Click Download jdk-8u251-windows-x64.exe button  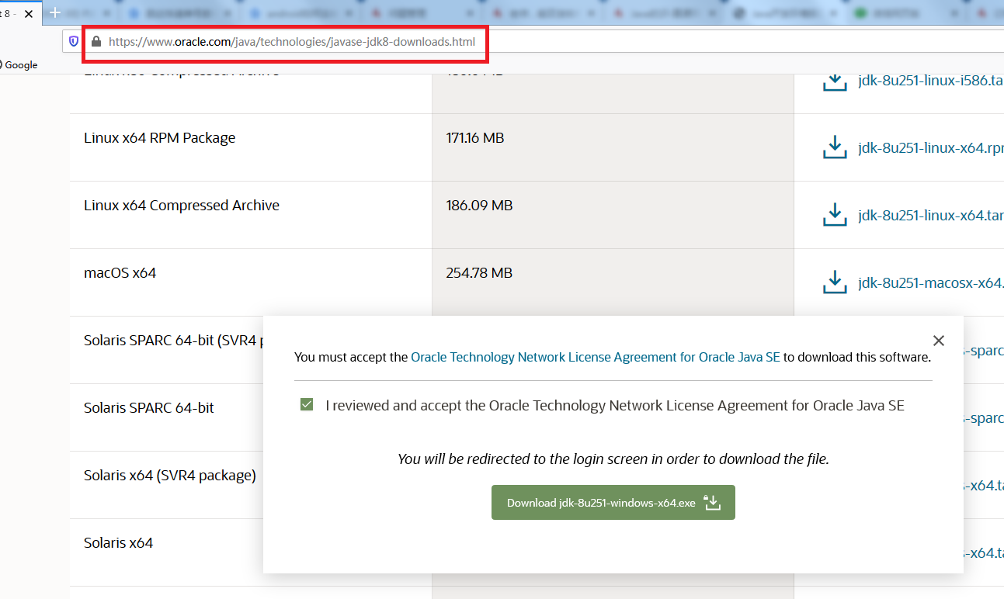tap(613, 503)
